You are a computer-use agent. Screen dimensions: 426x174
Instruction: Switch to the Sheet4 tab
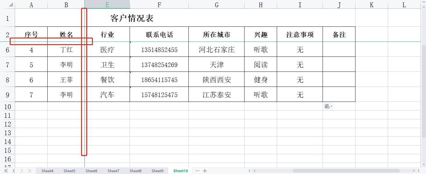(x=47, y=171)
